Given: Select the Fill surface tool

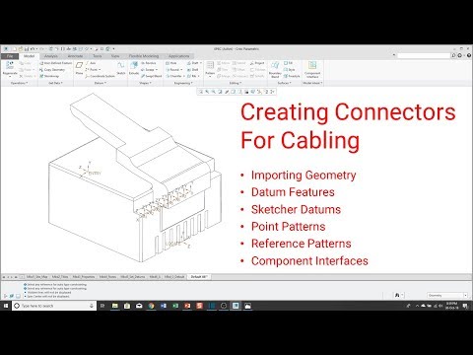Looking at the screenshot, I should coord(288,63).
